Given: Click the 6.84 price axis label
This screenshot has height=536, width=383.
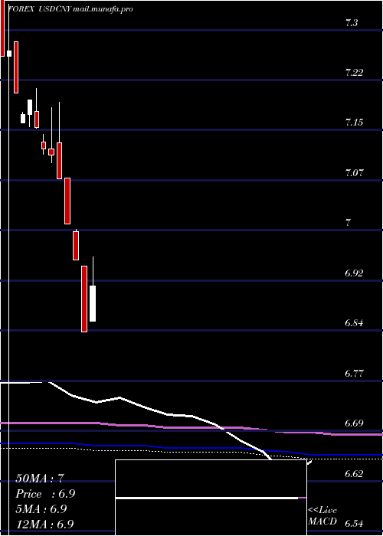Looking at the screenshot, I should (354, 322).
